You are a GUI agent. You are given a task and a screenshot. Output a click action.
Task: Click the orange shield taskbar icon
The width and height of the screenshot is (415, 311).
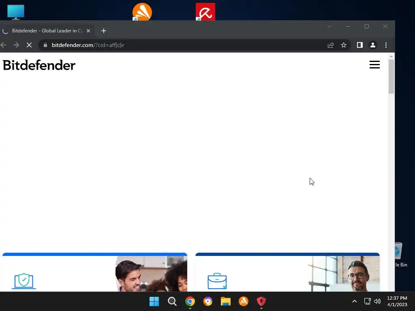pos(208,301)
